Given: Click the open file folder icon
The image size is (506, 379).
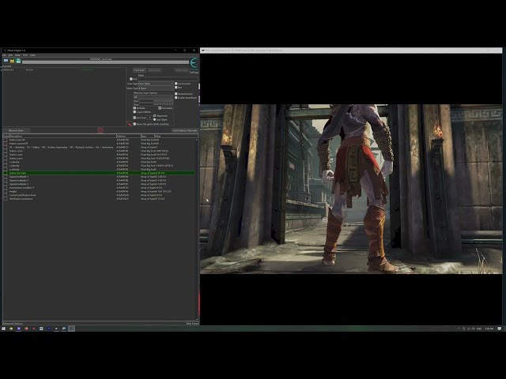Looking at the screenshot, I should tap(13, 61).
